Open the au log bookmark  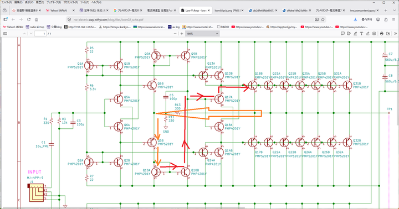174,27
